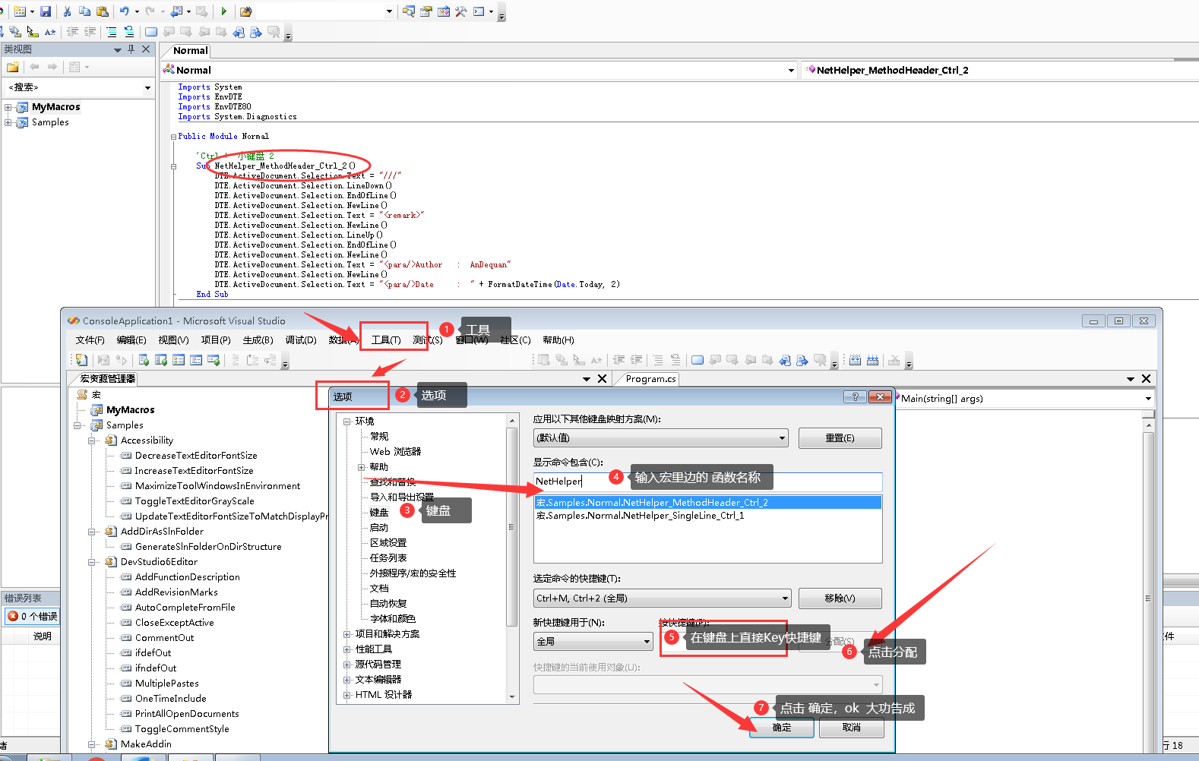Click the new folder icon in class view
Image resolution: width=1199 pixels, height=761 pixels.
coord(13,67)
